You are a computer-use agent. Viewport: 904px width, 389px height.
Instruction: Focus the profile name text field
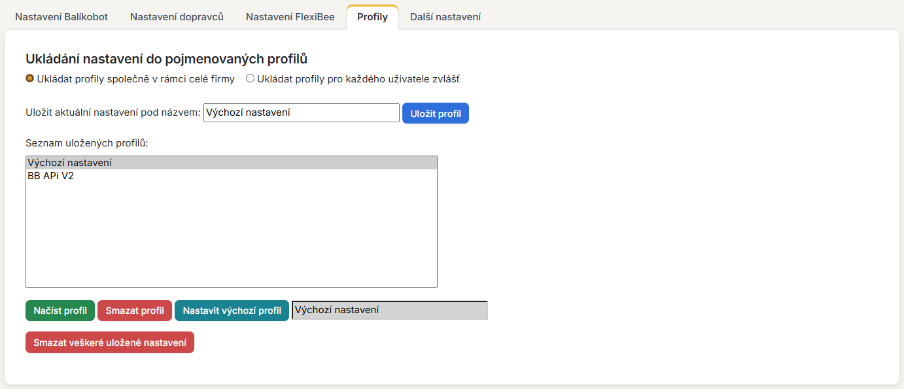pyautogui.click(x=302, y=112)
